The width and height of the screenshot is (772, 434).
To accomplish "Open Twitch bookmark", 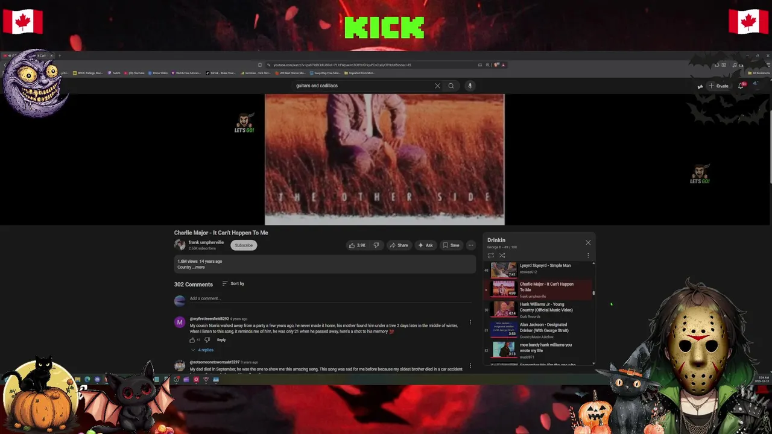I will [x=115, y=73].
